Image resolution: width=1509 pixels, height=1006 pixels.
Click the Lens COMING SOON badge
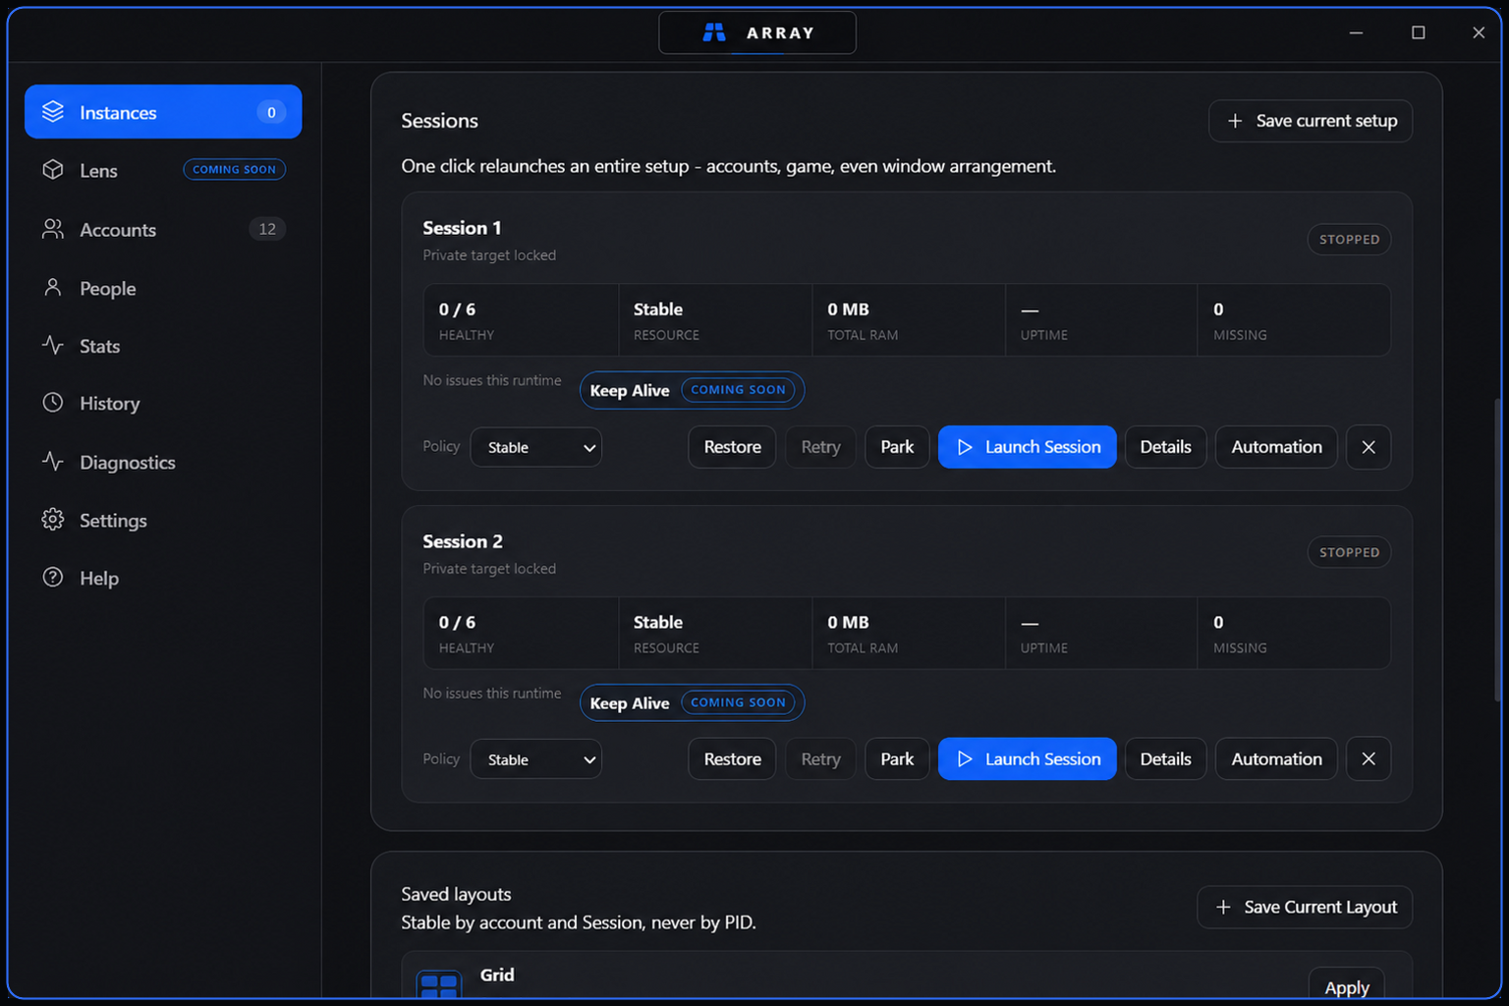click(x=235, y=170)
